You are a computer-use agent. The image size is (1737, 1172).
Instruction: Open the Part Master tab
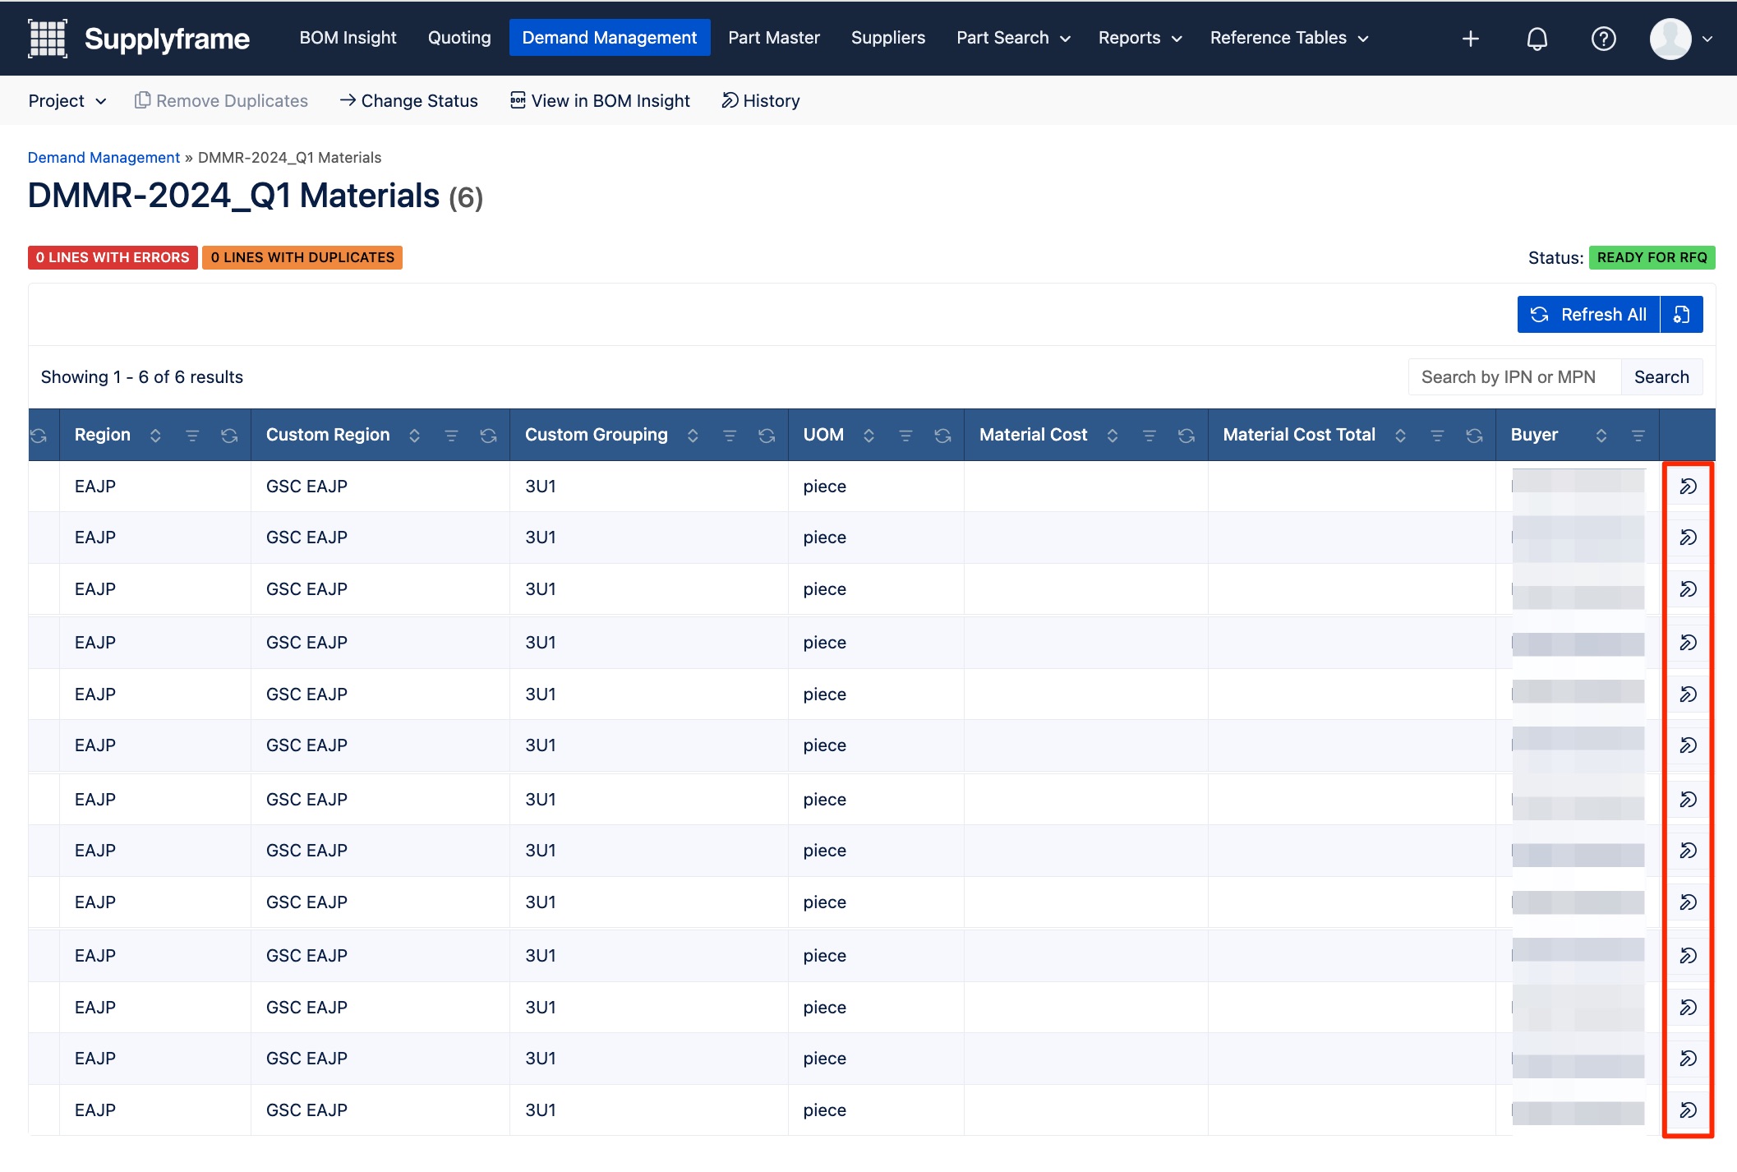[774, 38]
